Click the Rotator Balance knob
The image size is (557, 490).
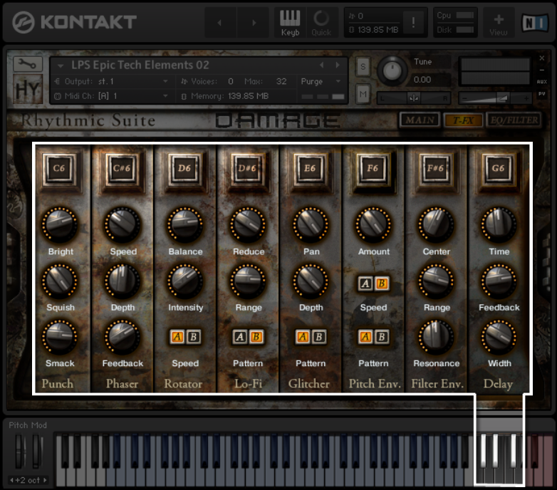click(x=184, y=224)
